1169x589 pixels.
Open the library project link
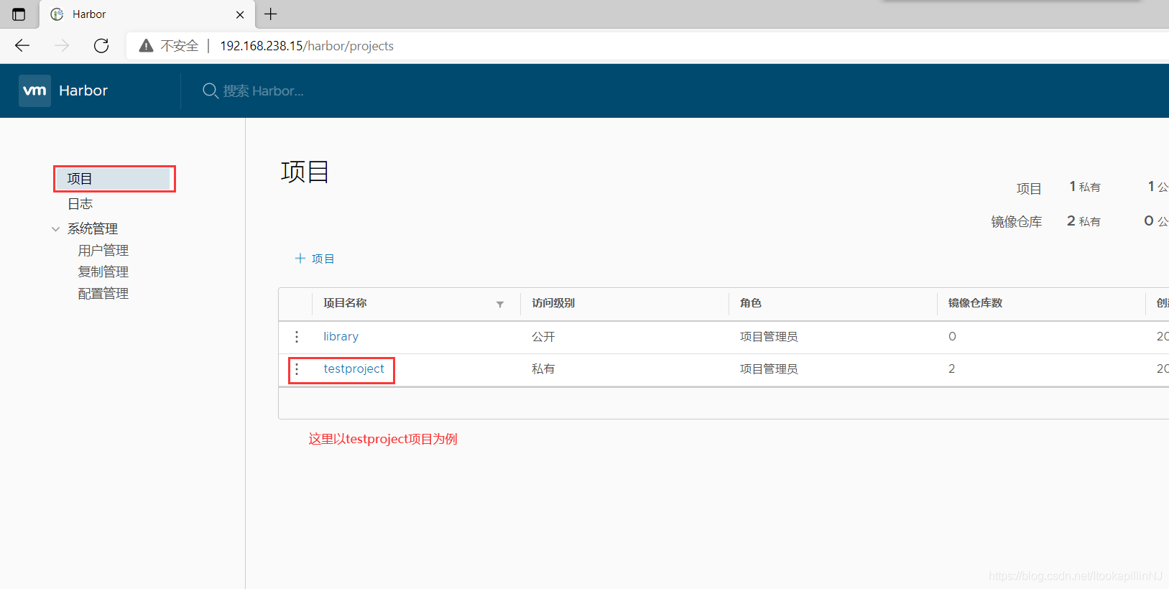tap(341, 336)
